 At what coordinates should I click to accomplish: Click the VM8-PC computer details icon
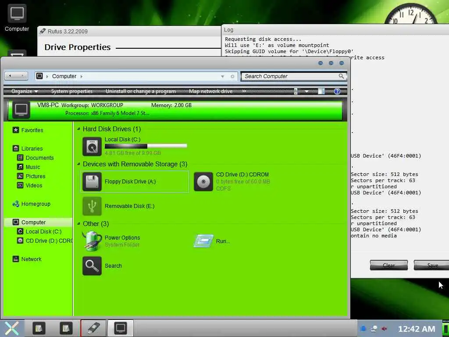tap(21, 110)
